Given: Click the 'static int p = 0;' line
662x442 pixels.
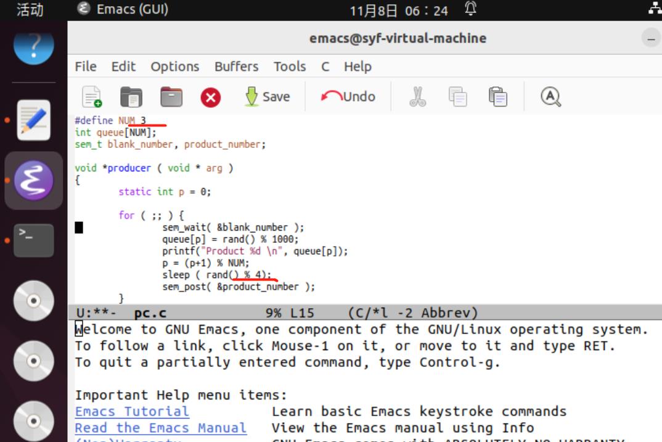Looking at the screenshot, I should tap(165, 192).
